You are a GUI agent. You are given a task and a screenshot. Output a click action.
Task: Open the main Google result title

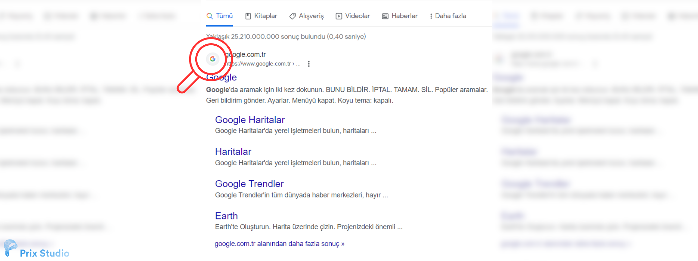coord(222,77)
